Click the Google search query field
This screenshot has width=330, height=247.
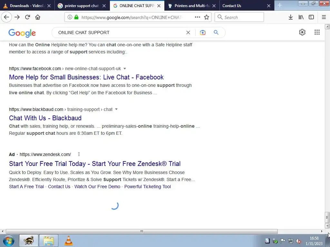pyautogui.click(x=120, y=32)
